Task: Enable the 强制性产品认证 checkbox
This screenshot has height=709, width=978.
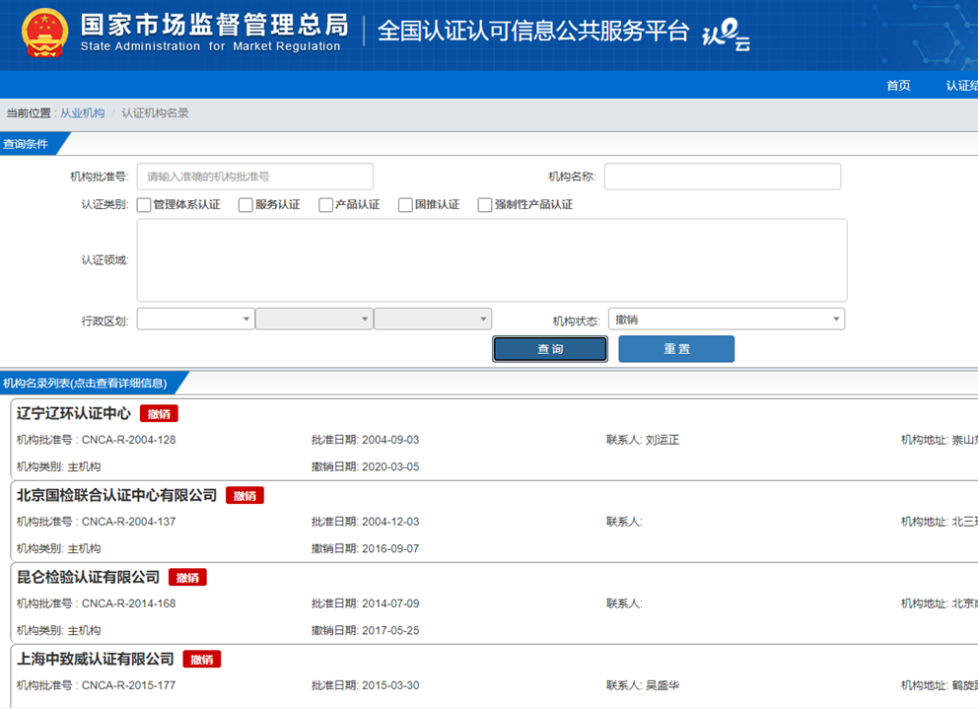Action: pos(484,205)
